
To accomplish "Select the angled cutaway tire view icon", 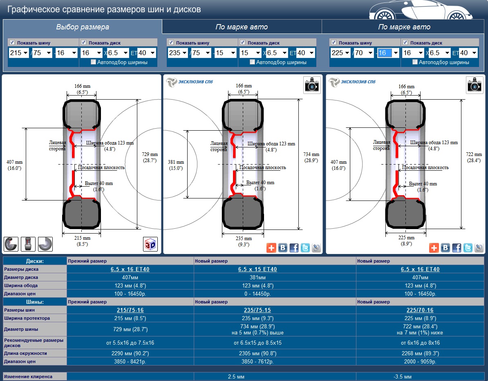I will [11, 244].
